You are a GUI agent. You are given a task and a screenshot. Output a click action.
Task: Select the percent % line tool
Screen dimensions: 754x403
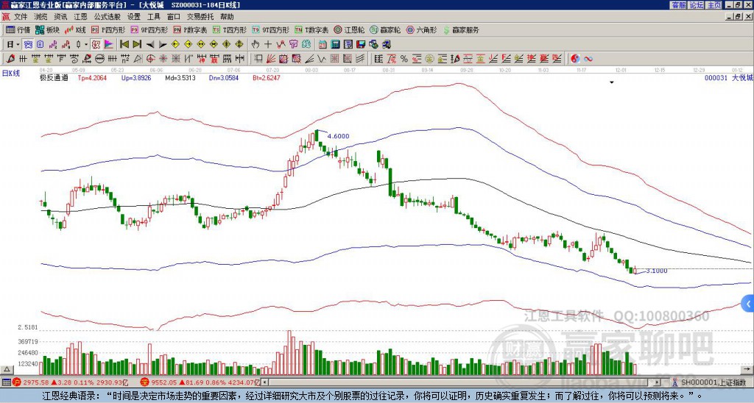click(404, 59)
